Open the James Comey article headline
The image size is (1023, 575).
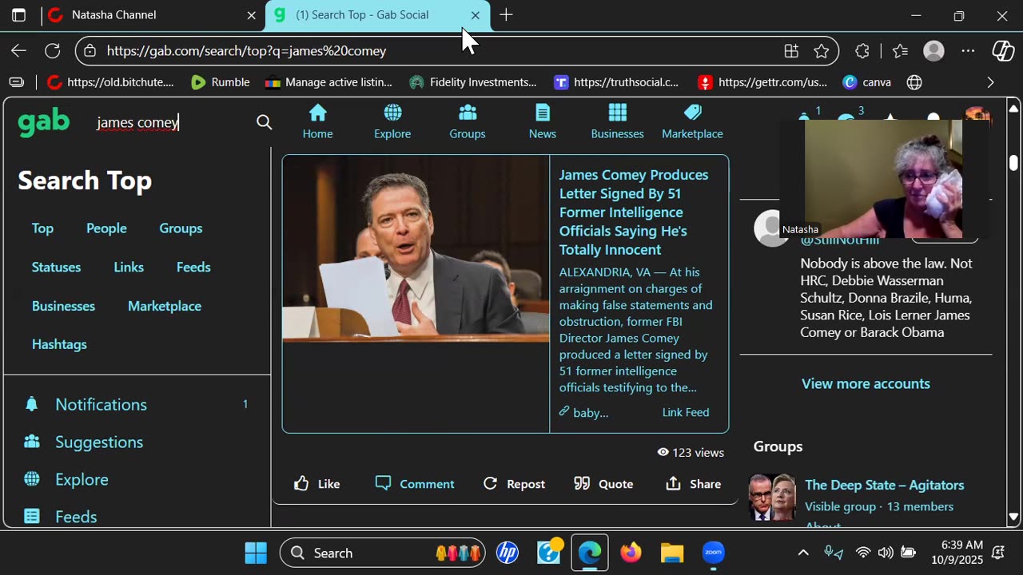pos(634,212)
